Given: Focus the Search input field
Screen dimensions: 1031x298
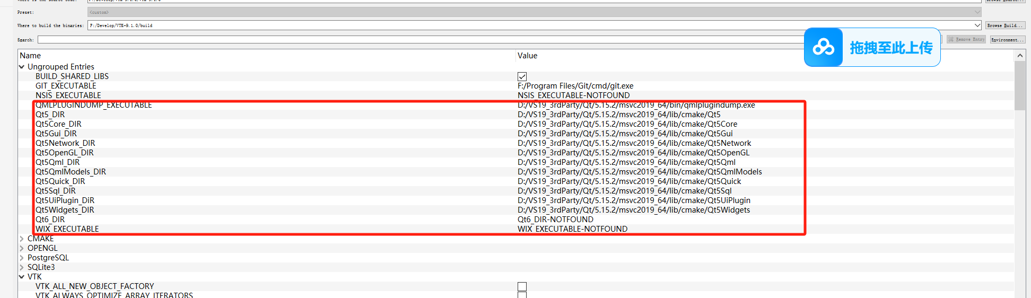Looking at the screenshot, I should point(422,39).
